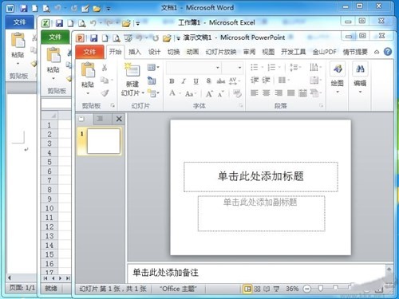Toggle Underline formatting in the PowerPoint font group
This screenshot has height=299, width=399.
196,81
